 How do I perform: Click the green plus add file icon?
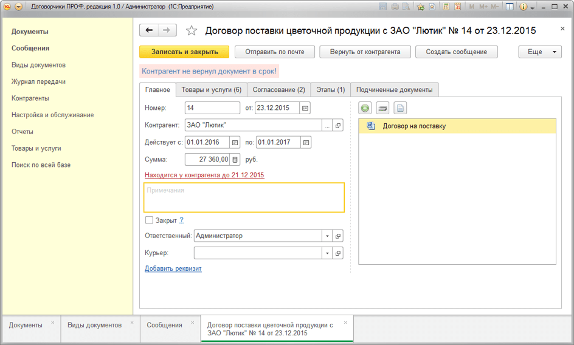pos(365,108)
